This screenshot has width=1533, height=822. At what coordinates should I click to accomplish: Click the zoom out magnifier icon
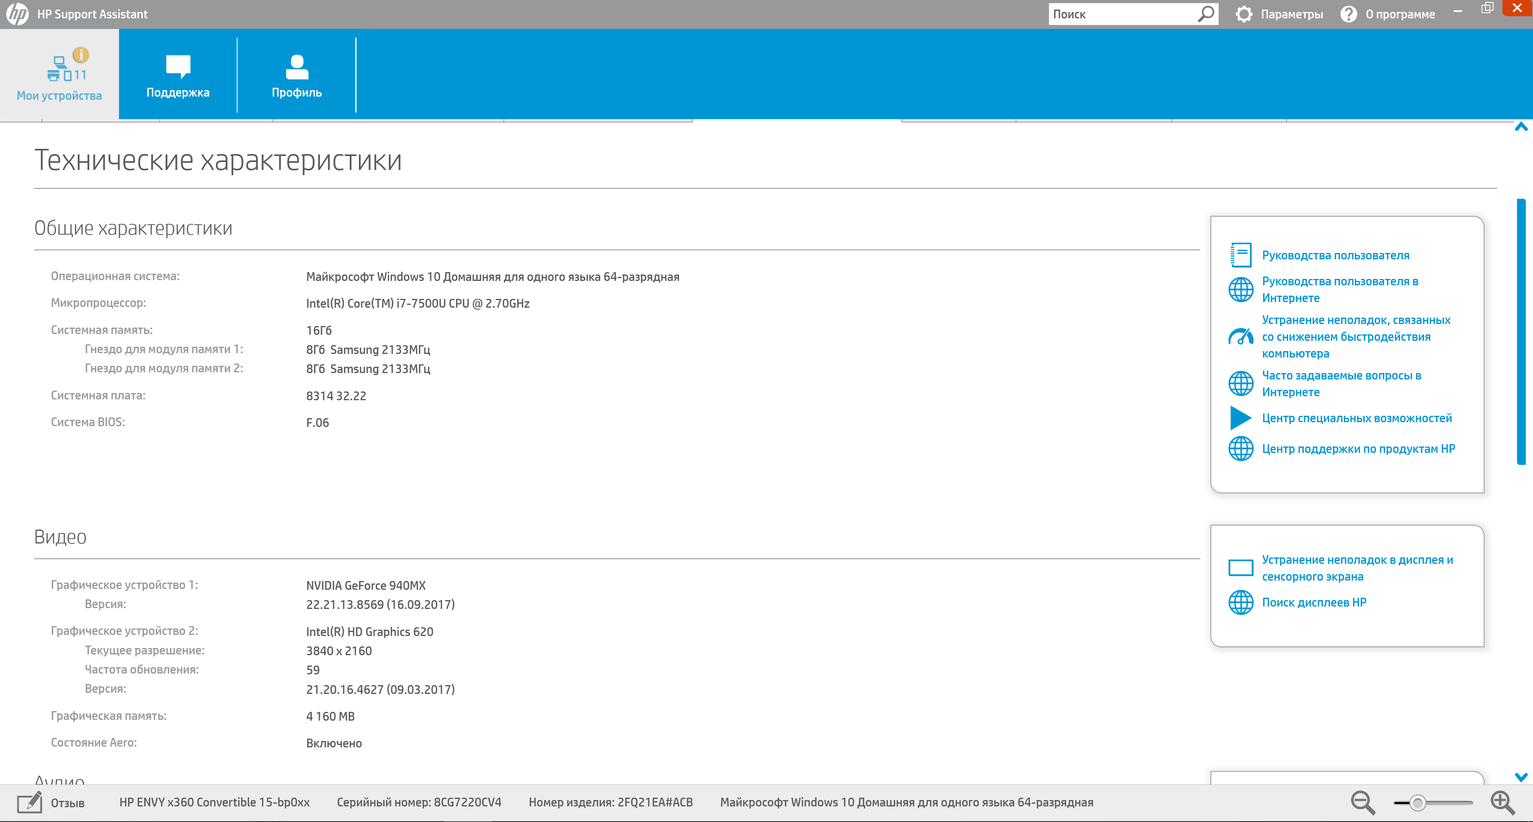[x=1362, y=802]
